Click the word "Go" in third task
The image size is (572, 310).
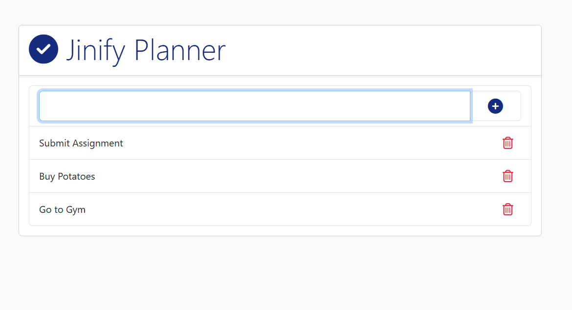coord(45,209)
